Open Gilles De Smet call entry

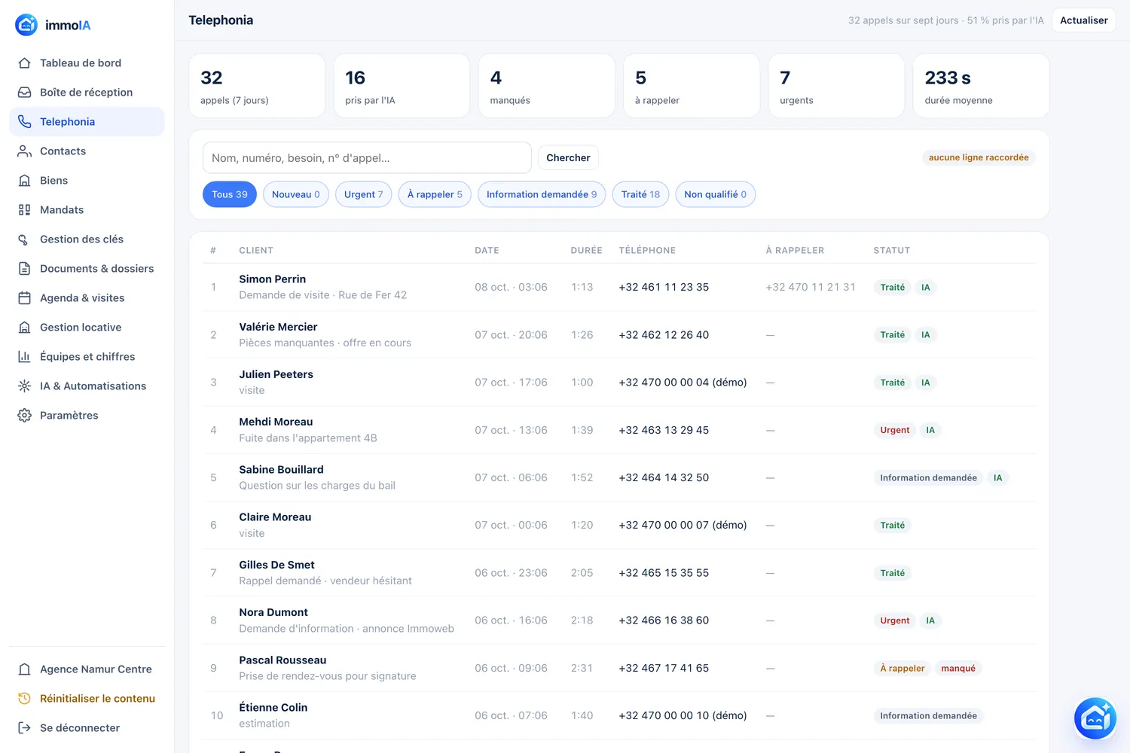pos(619,573)
